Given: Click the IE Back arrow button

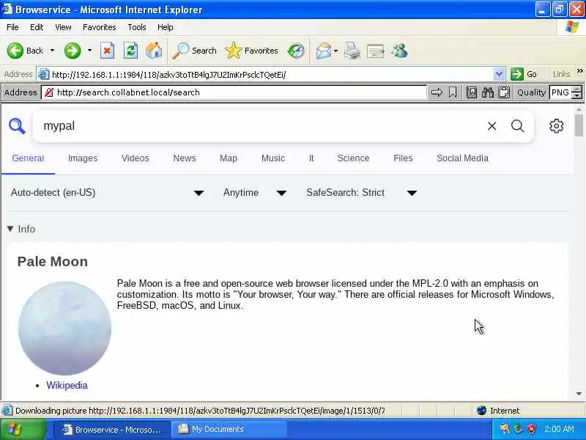Looking at the screenshot, I should pyautogui.click(x=15, y=51).
